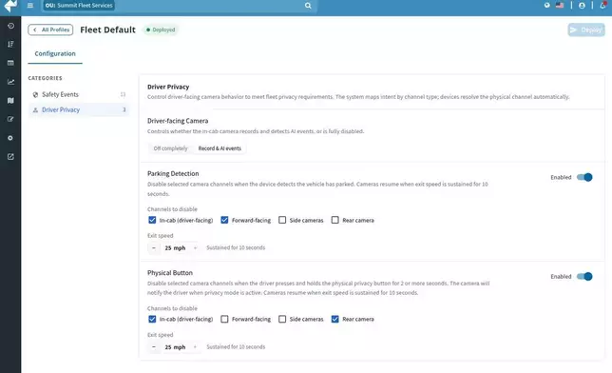Open the window/panel icon in sidebar
This screenshot has height=373, width=612.
(x=10, y=63)
